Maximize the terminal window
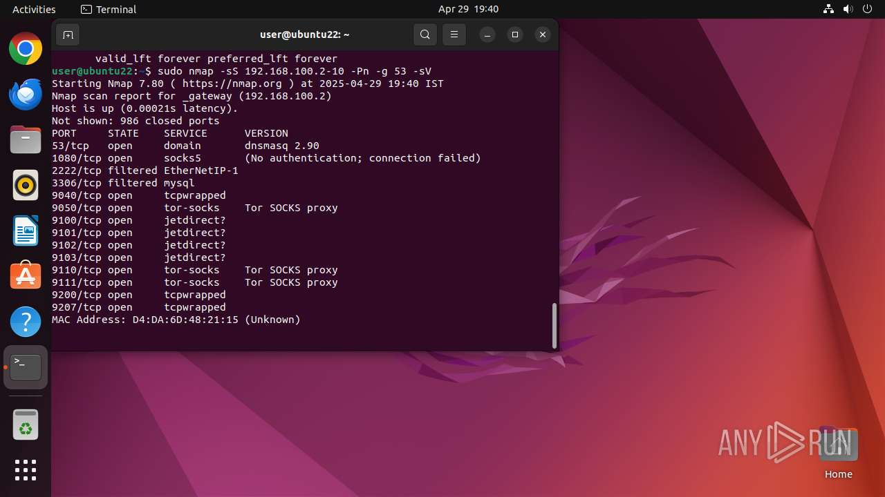 pos(515,35)
